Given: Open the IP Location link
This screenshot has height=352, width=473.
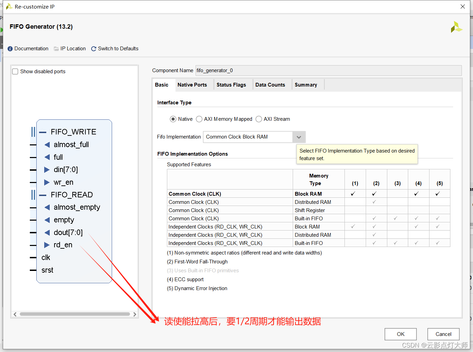Looking at the screenshot, I should [x=73, y=49].
